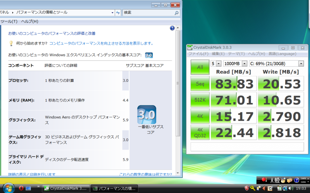This screenshot has width=310, height=193.
Task: Click the blue help question mark icon
Action: (x=172, y=28)
